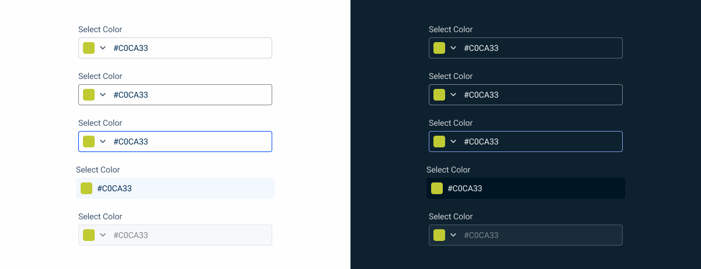Click the greyed hex text in the light disabled field

(x=131, y=235)
